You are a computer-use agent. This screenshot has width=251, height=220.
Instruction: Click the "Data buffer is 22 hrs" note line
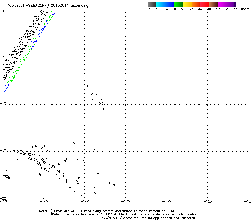click(x=123, y=214)
